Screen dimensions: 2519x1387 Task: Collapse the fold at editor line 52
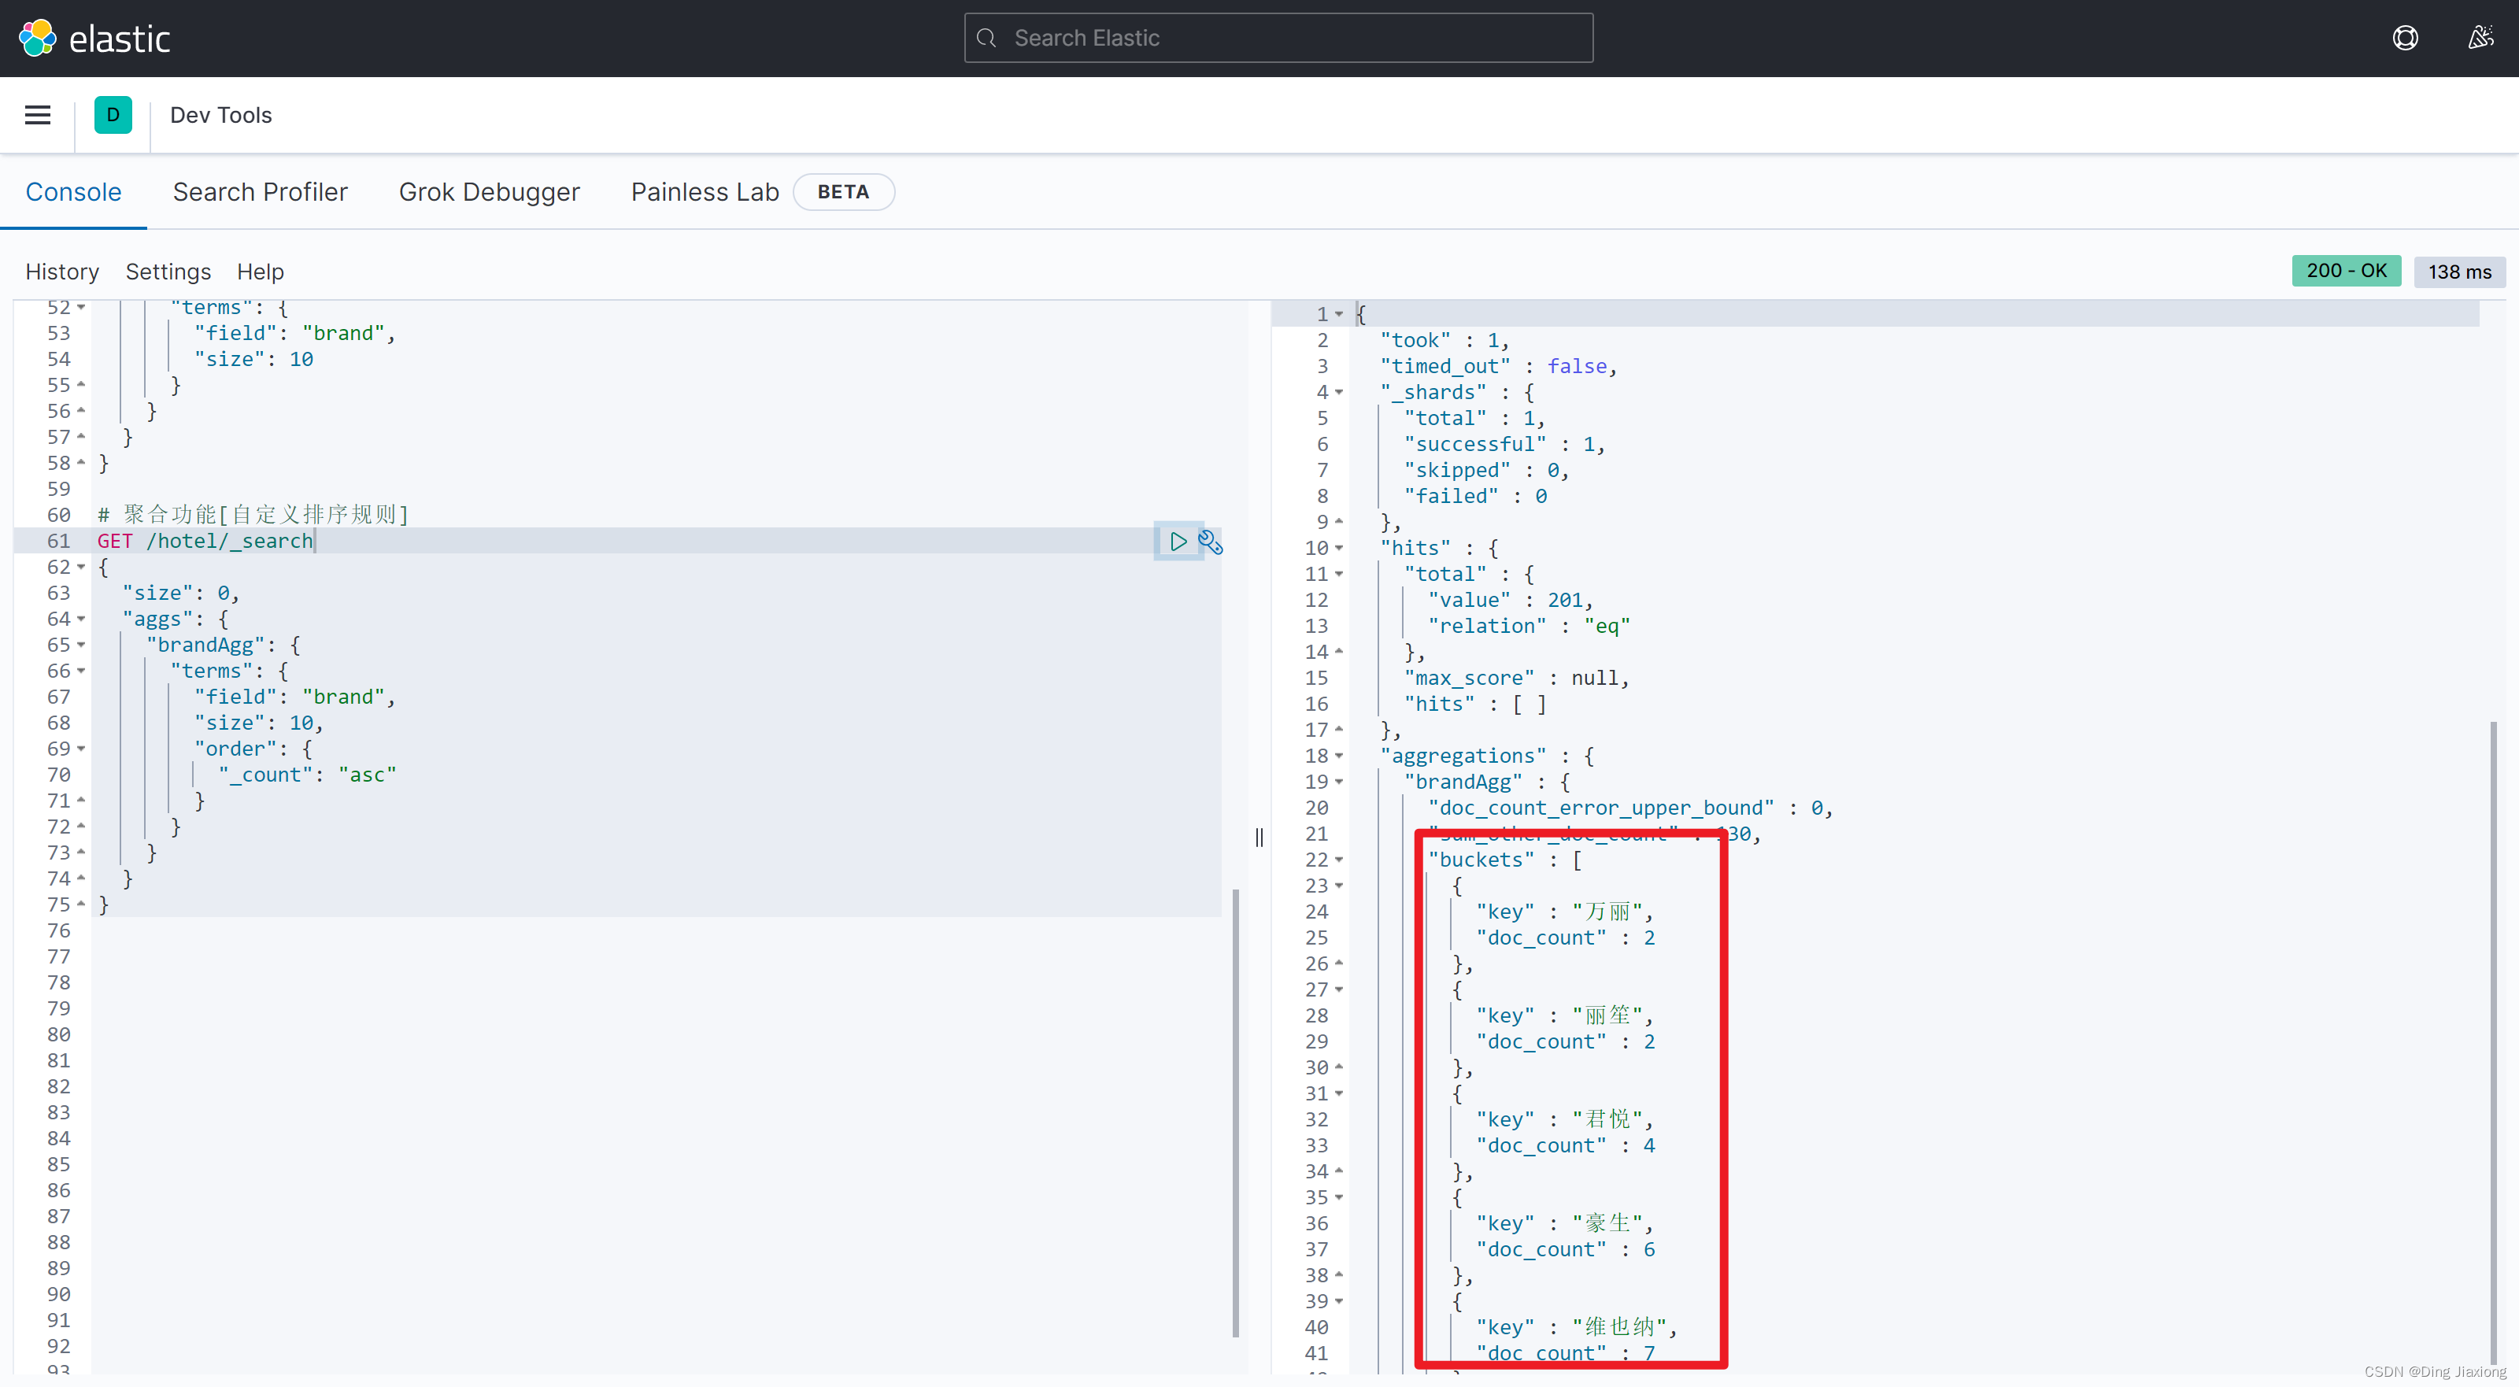(x=81, y=308)
